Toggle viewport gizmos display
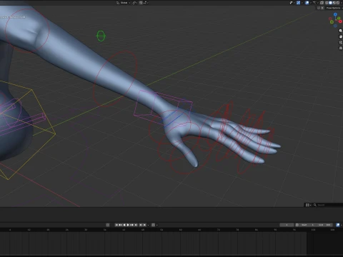 coord(298,3)
